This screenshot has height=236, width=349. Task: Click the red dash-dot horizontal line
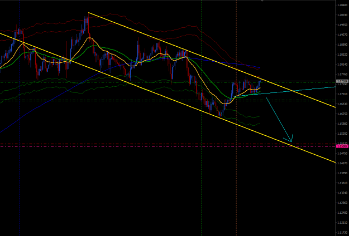click(168, 144)
